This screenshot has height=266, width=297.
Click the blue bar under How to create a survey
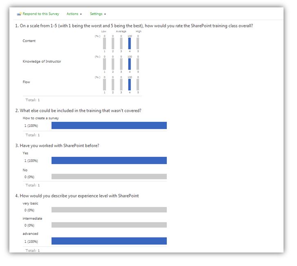click(x=109, y=125)
